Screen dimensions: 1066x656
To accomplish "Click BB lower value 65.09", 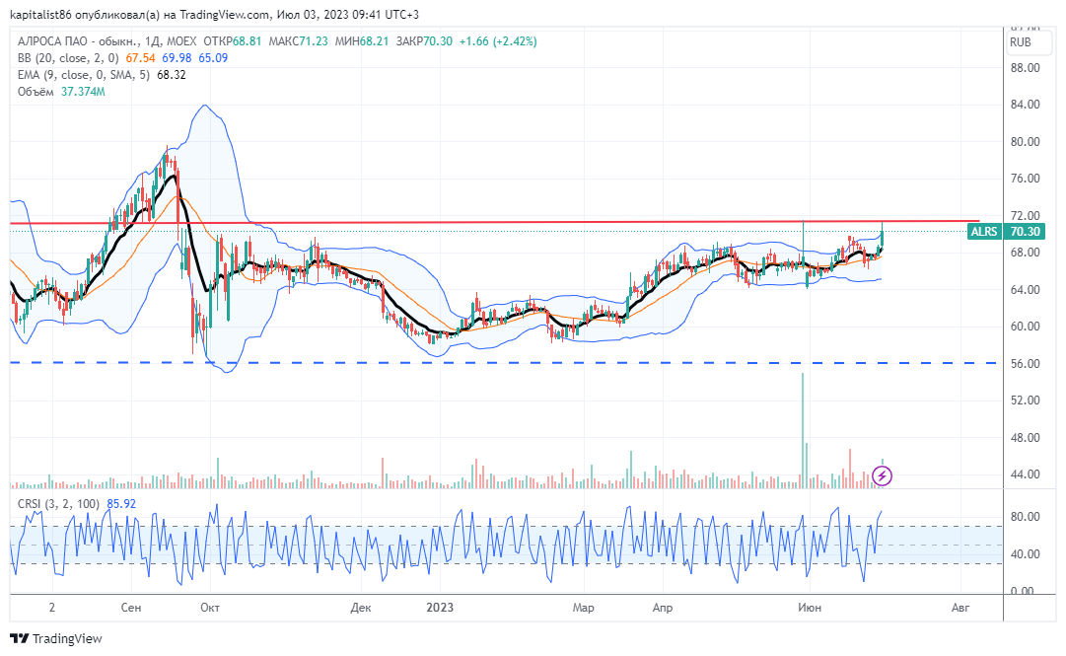I will tap(213, 58).
